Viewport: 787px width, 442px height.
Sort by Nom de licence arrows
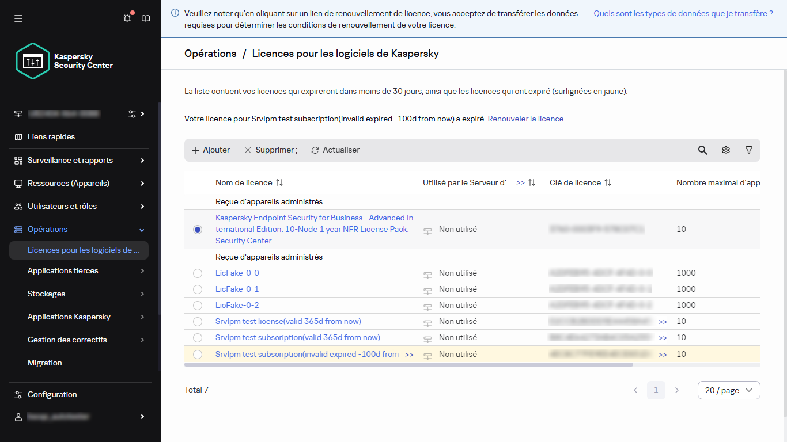pyautogui.click(x=279, y=182)
